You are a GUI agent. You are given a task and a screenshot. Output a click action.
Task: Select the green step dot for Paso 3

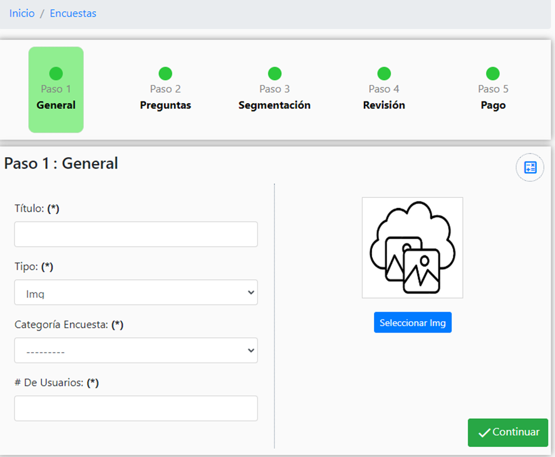click(x=274, y=74)
